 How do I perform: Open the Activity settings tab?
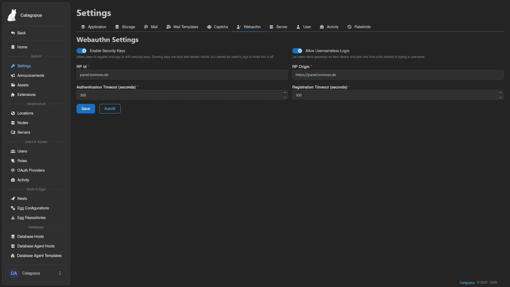[x=329, y=27]
